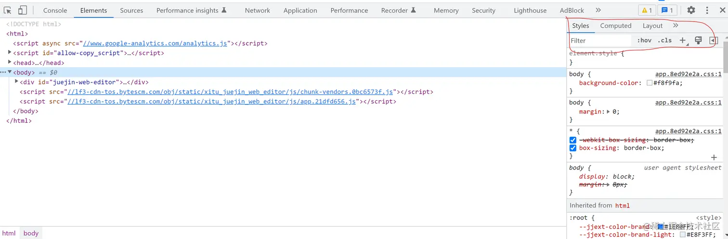Click the blue issues count badge
This screenshot has height=239, width=728.
pyautogui.click(x=668, y=10)
